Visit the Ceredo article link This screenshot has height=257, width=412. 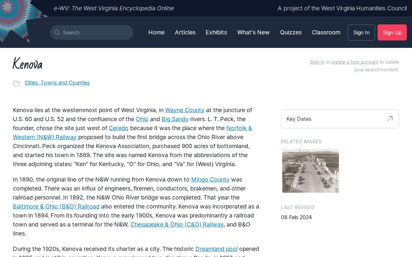[x=118, y=128]
